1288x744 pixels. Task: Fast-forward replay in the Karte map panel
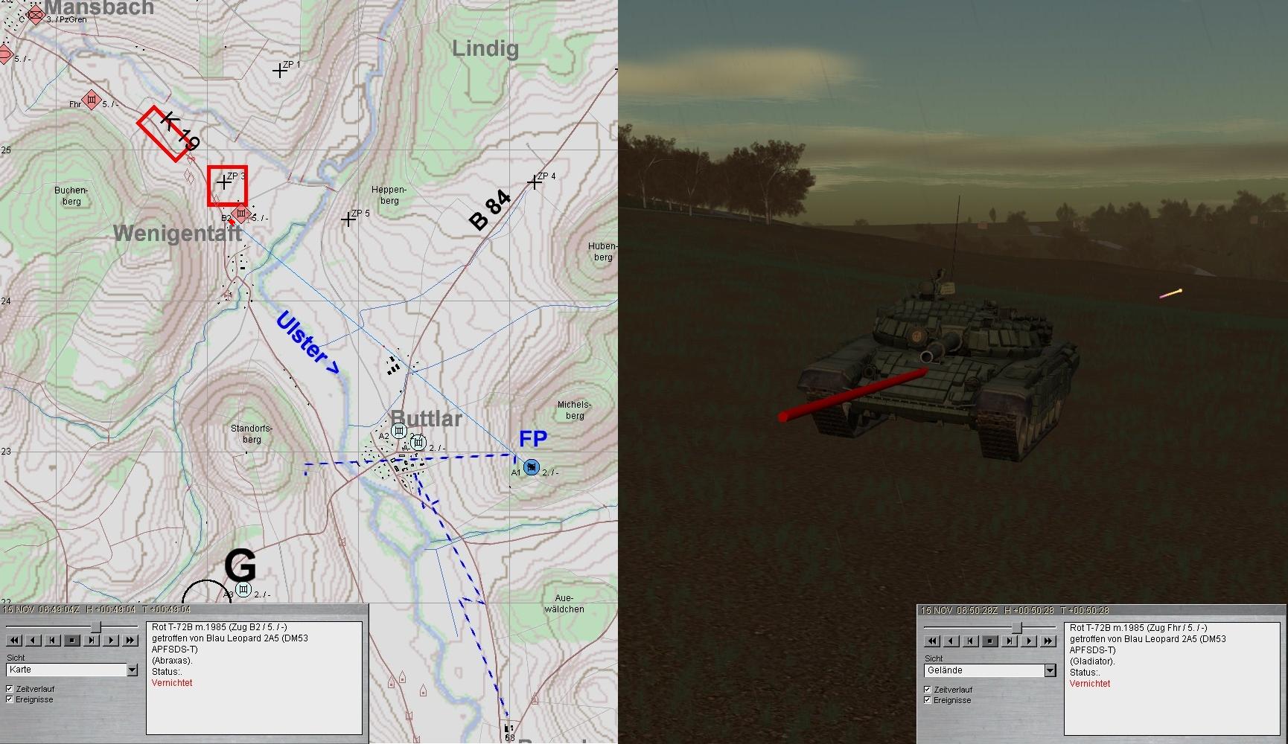(x=130, y=640)
